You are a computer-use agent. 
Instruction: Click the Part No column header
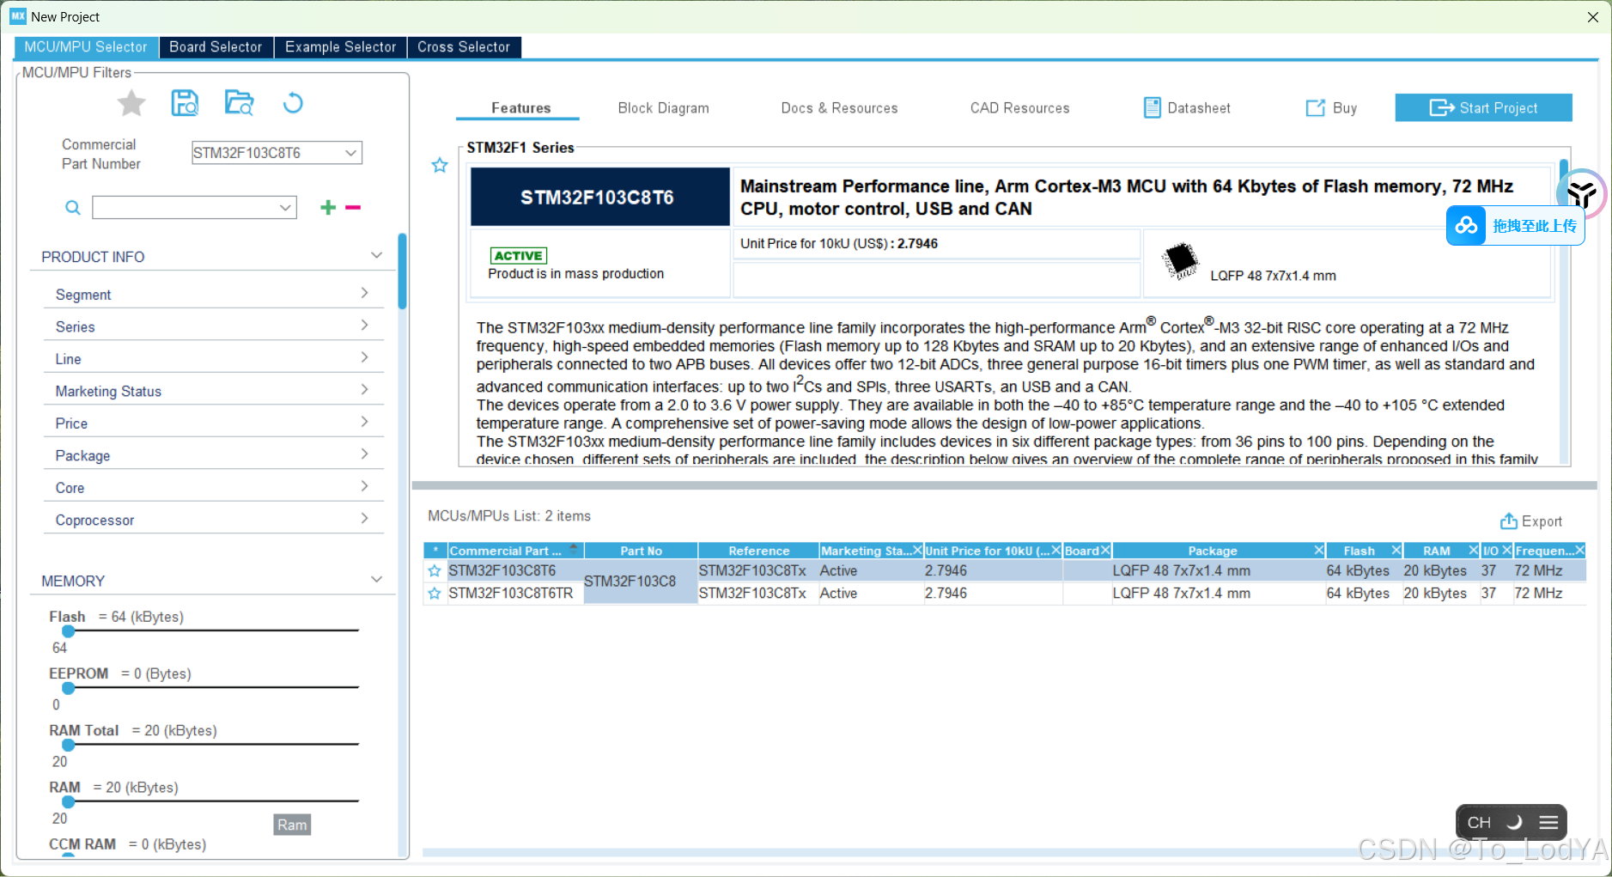641,551
